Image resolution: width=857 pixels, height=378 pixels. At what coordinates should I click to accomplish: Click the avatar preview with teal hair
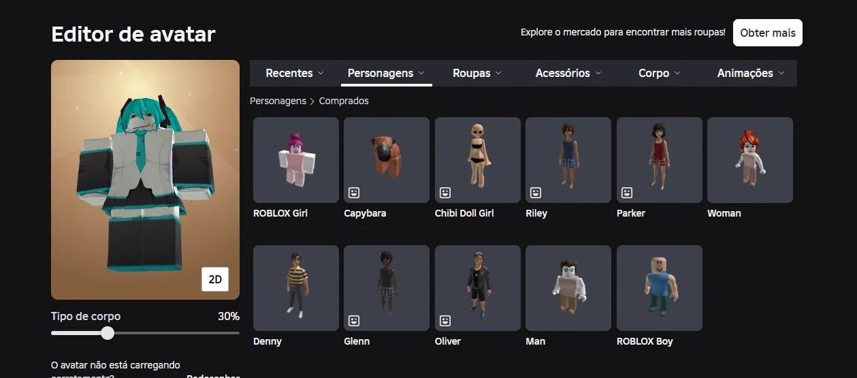pos(145,180)
